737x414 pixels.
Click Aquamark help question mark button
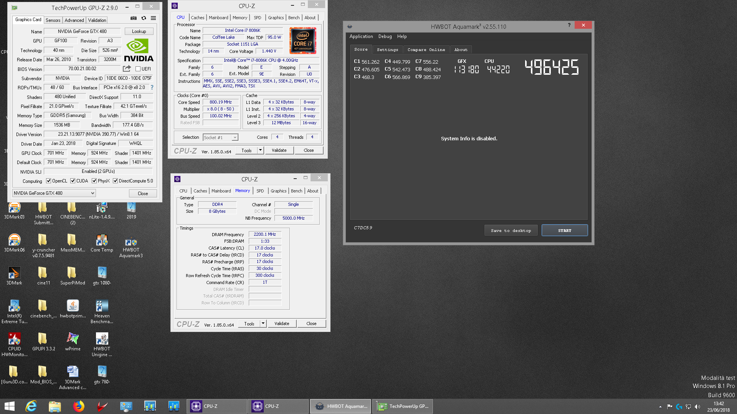pyautogui.click(x=569, y=25)
